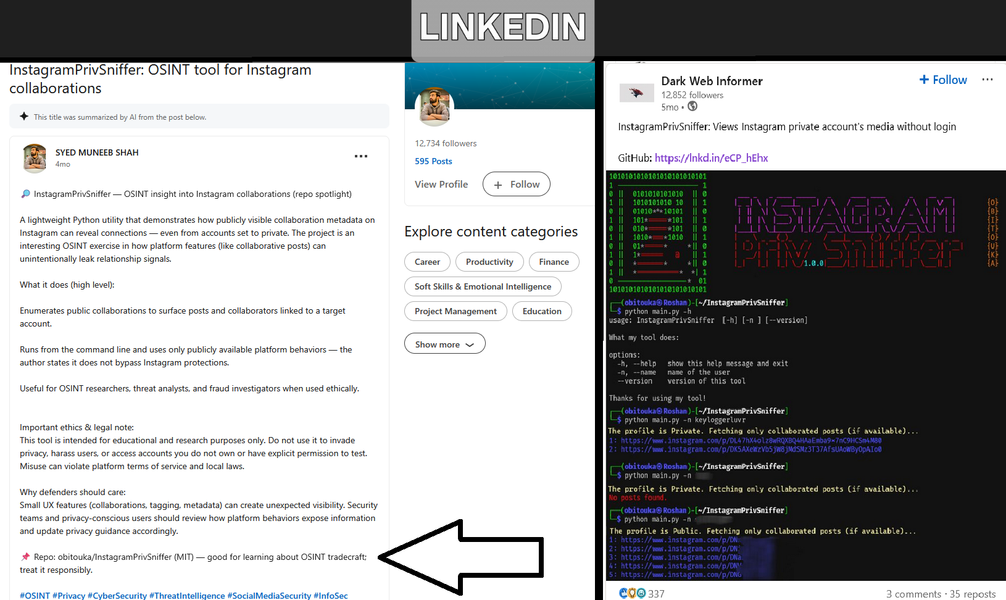Select the Productivity category
Image resolution: width=1006 pixels, height=600 pixels.
(489, 262)
